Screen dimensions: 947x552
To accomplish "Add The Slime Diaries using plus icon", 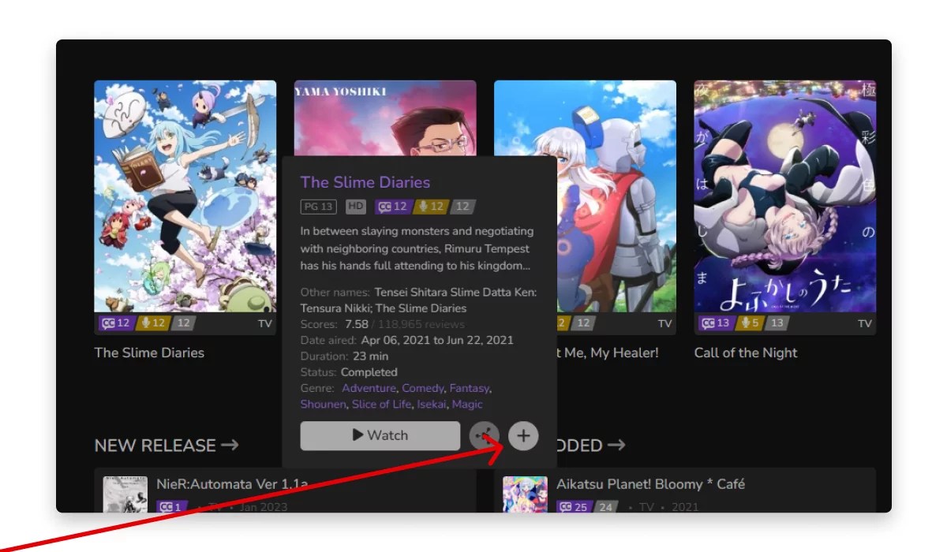I will point(523,435).
